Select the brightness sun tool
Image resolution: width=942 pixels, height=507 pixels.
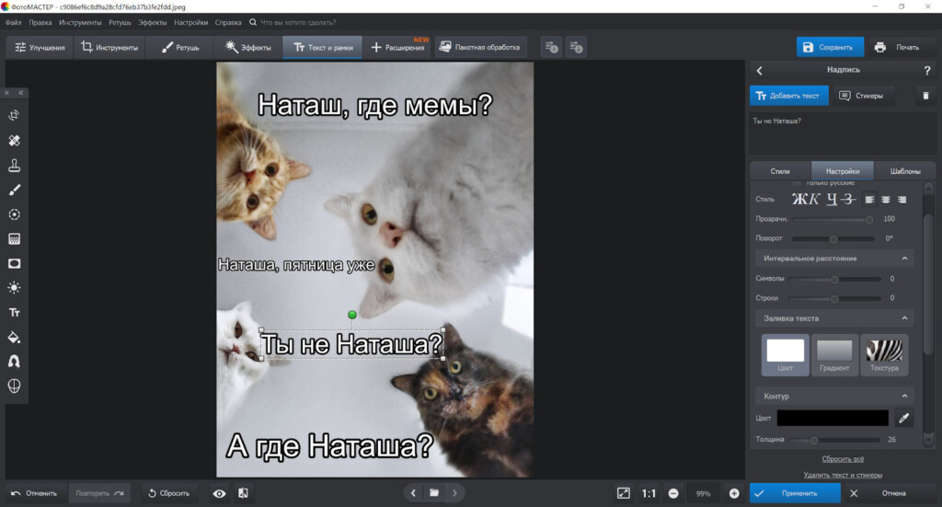tap(15, 288)
